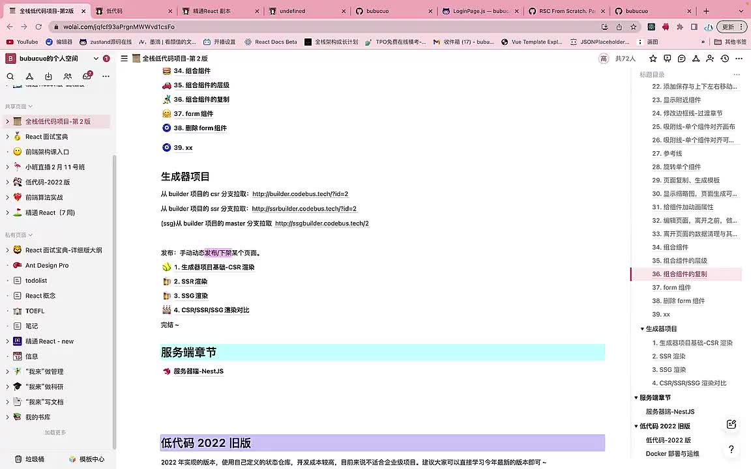Open sidebar more options ellipsis
The image size is (751, 469).
(x=106, y=76)
